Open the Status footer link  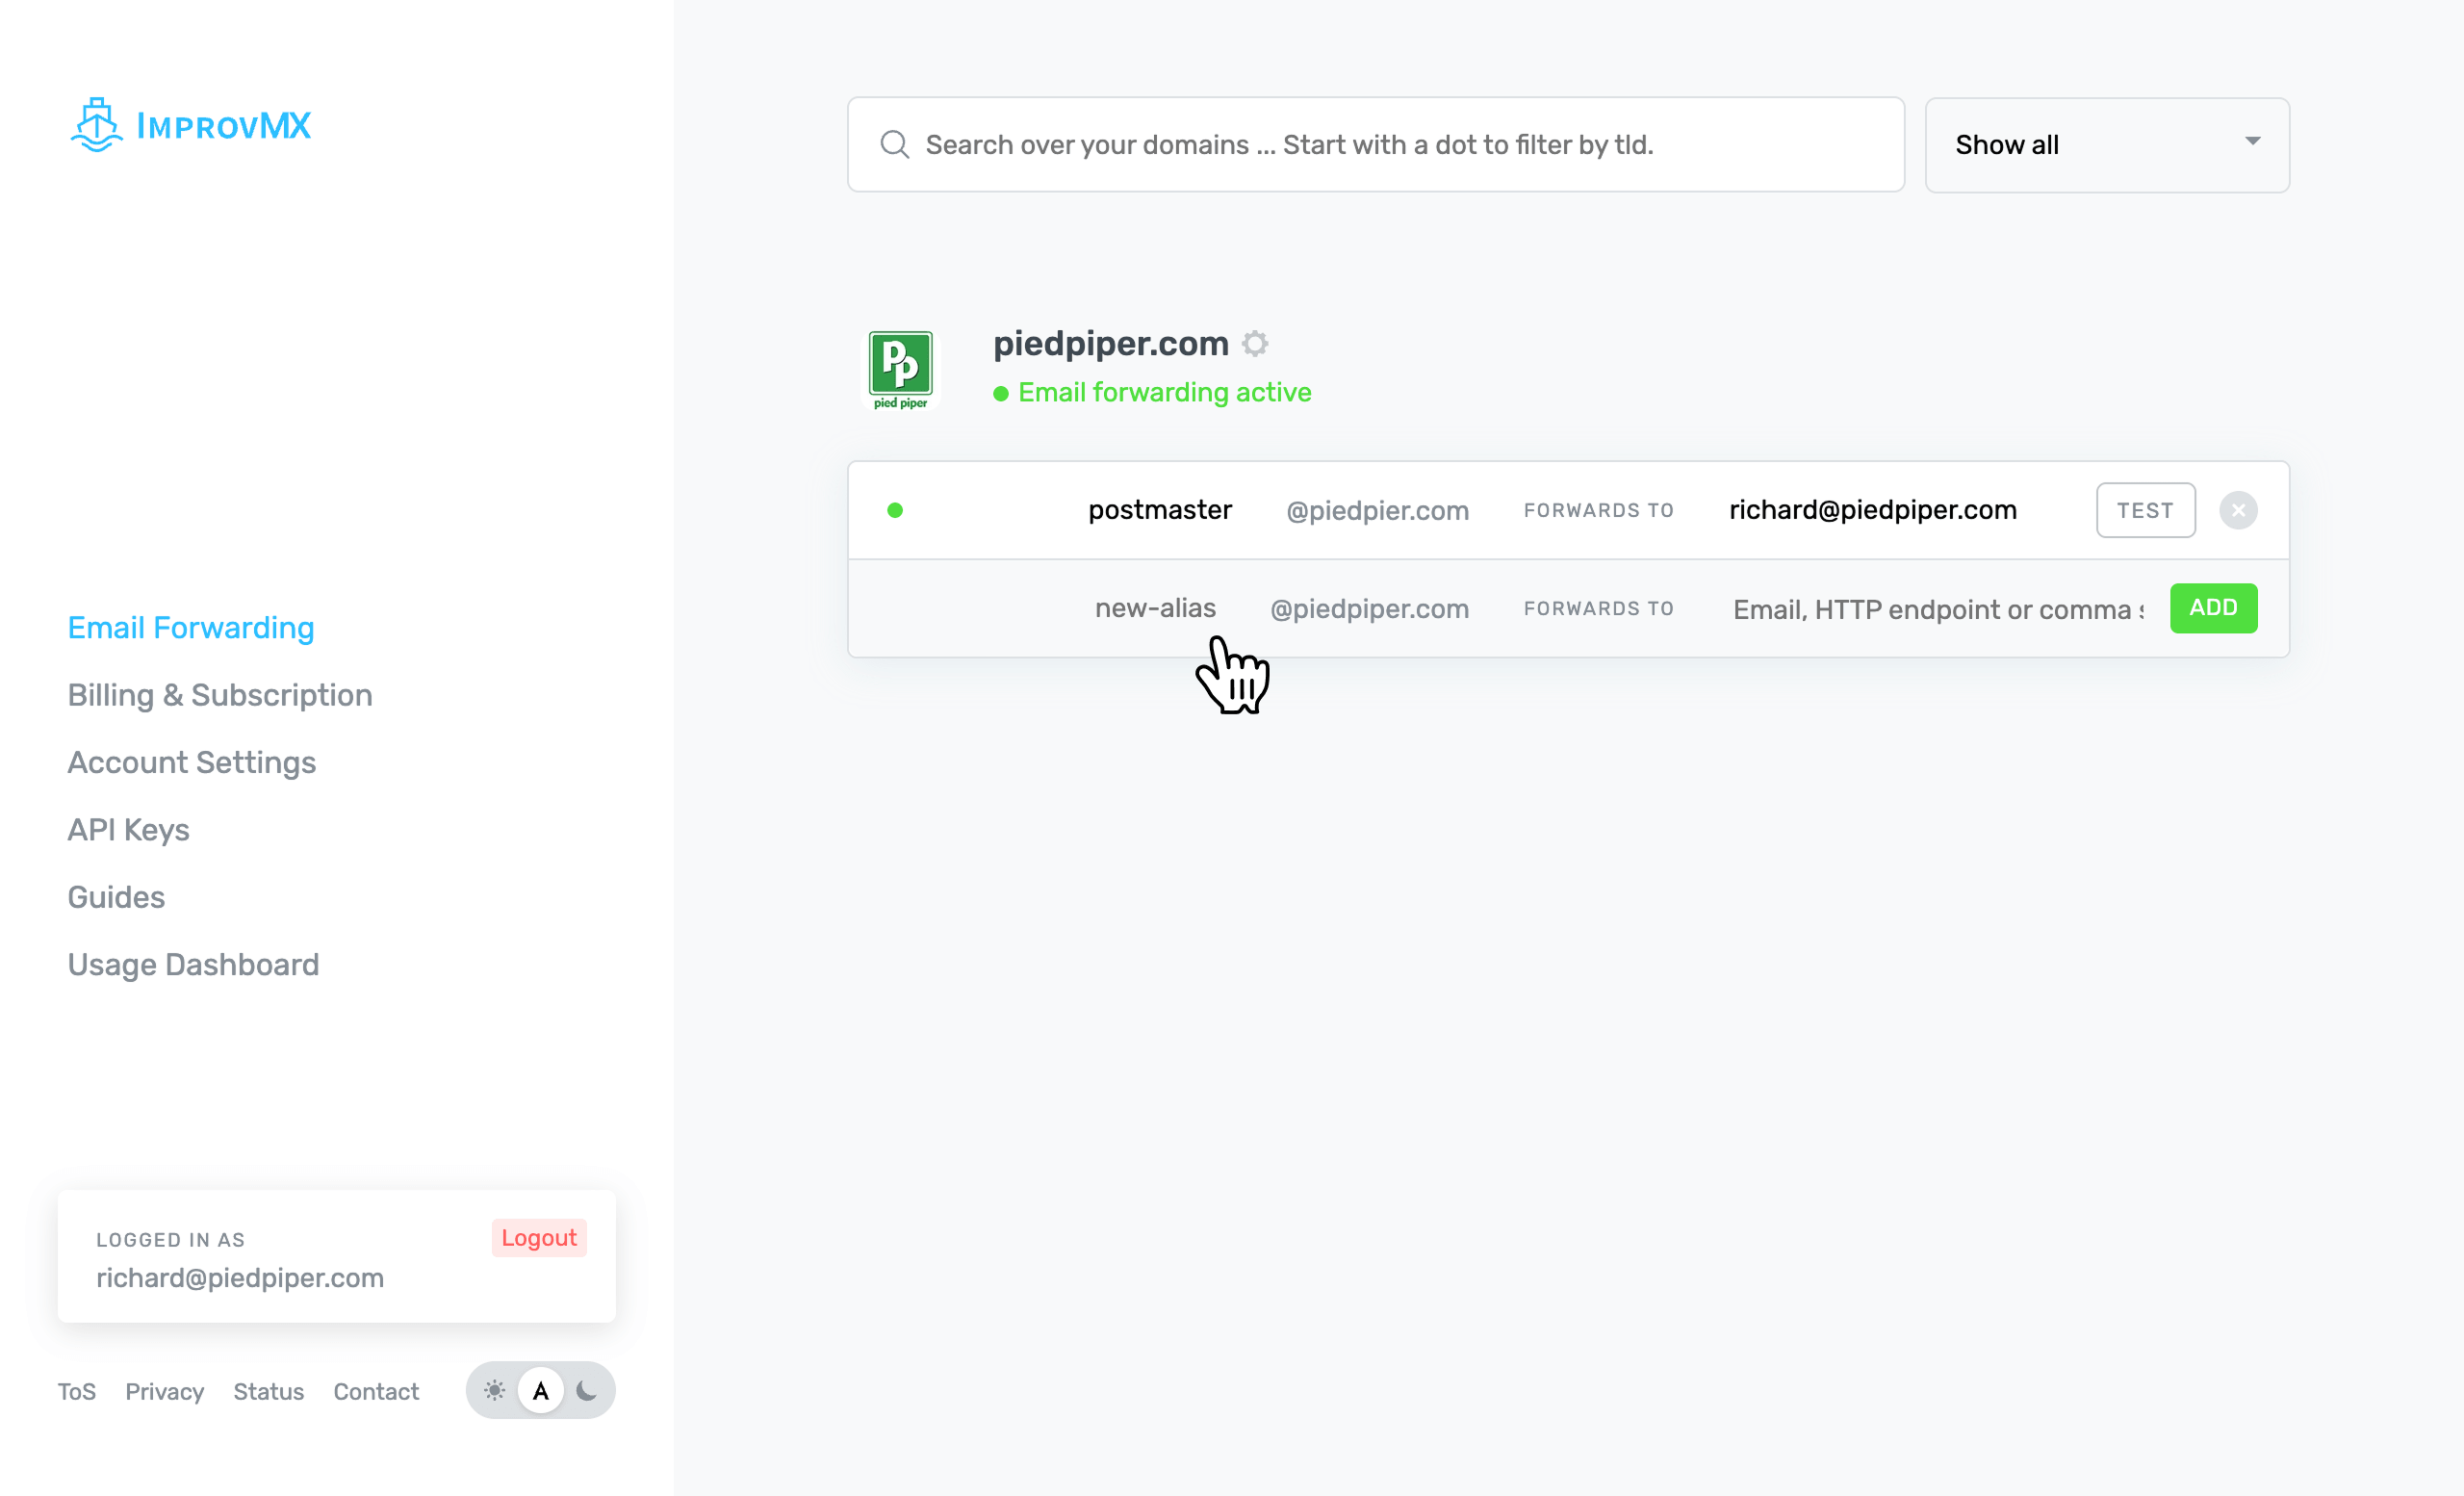(x=268, y=1391)
